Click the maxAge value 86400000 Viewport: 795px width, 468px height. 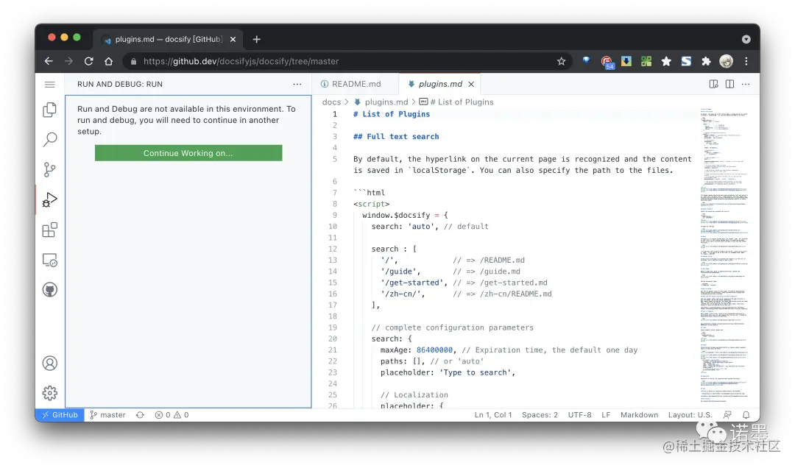click(x=434, y=350)
